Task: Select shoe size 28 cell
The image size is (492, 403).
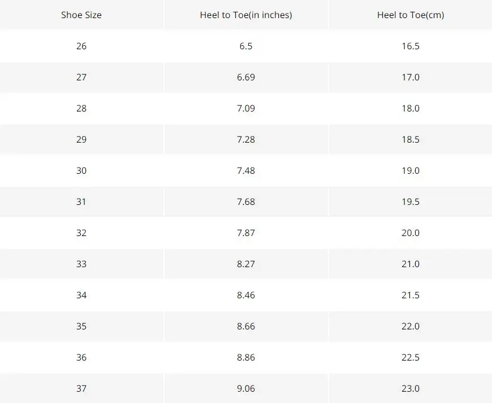Action: pos(81,108)
